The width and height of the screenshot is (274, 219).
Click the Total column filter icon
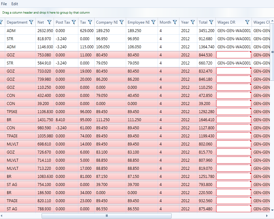coord(211,22)
